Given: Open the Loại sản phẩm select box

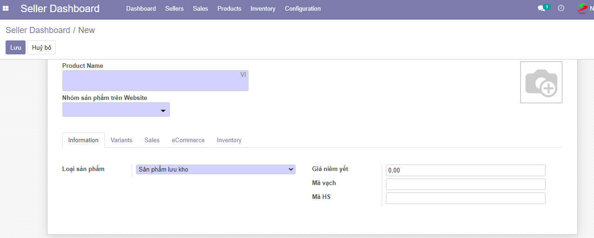Looking at the screenshot, I should click(x=216, y=170).
